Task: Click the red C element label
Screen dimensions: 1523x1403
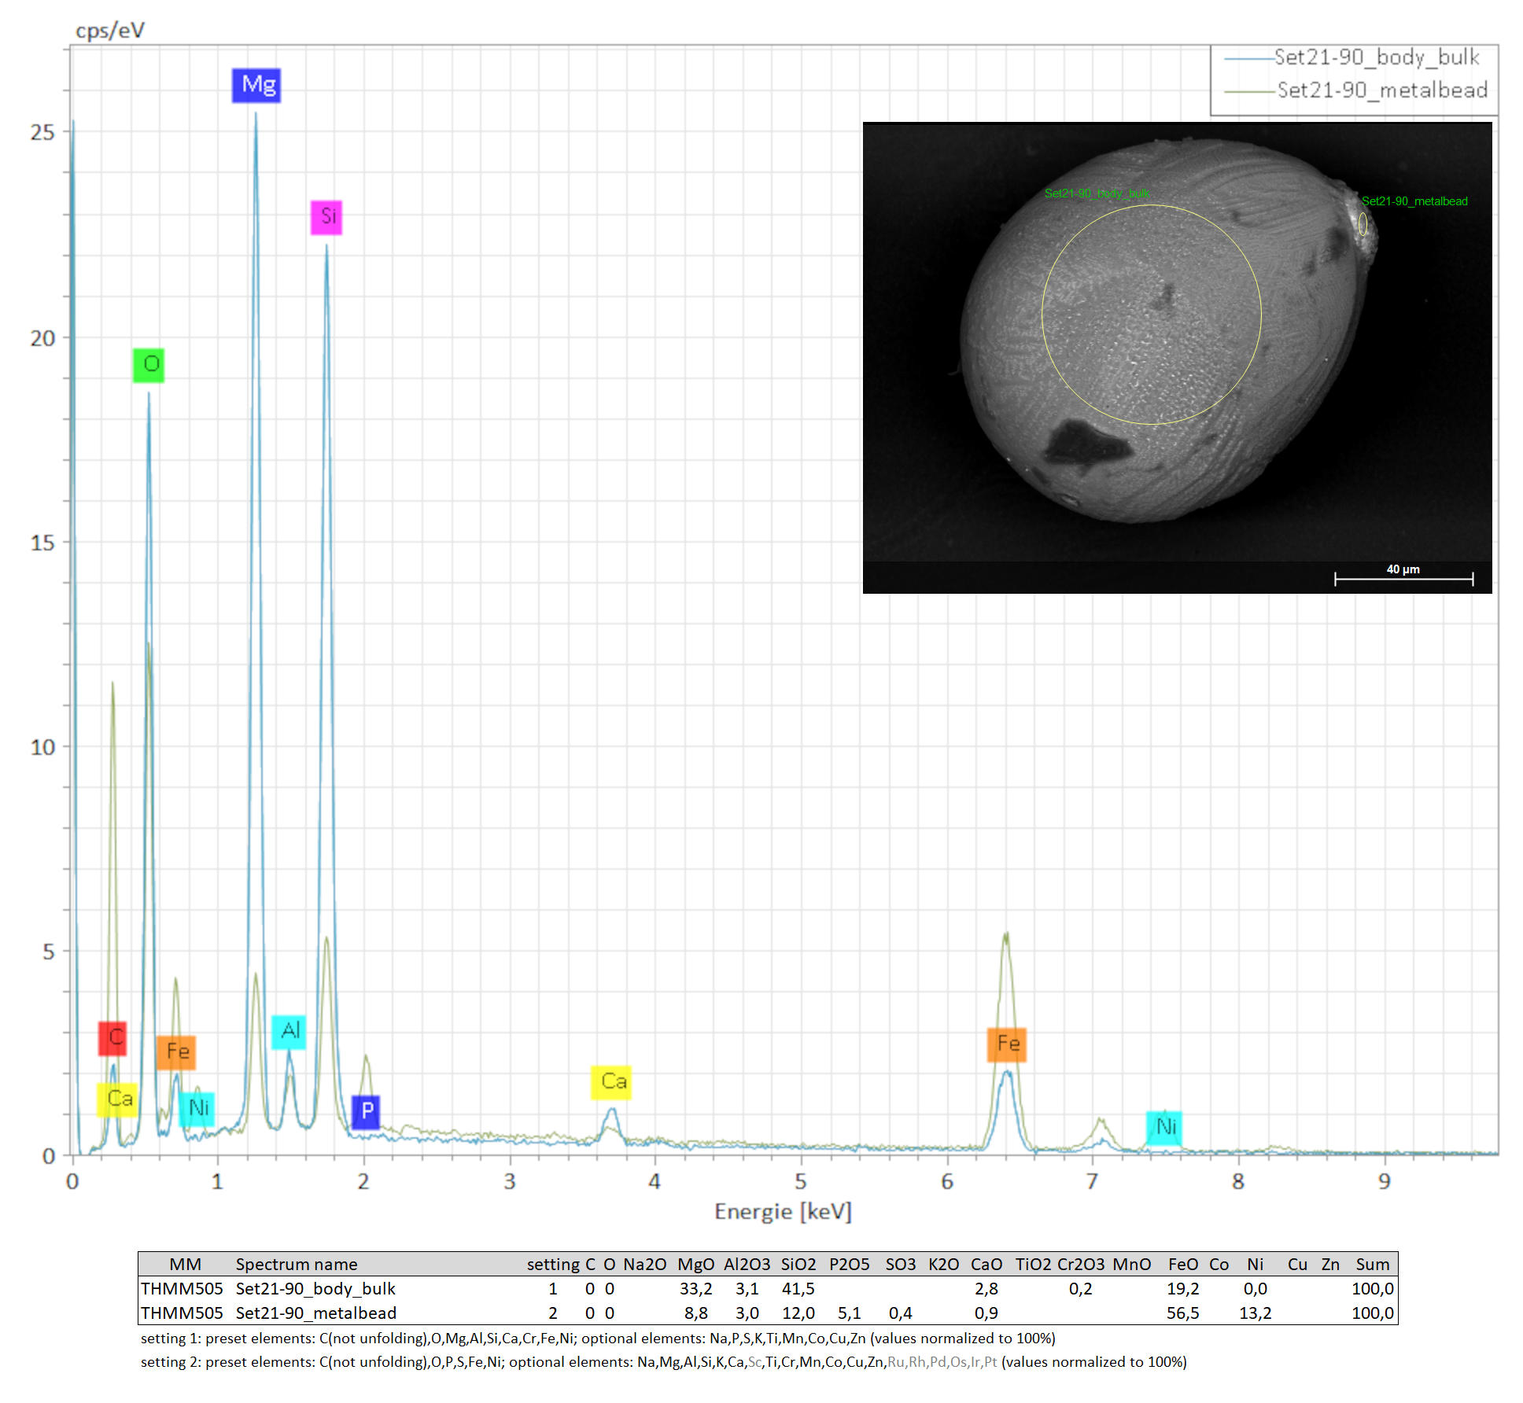Action: pyautogui.click(x=112, y=1038)
